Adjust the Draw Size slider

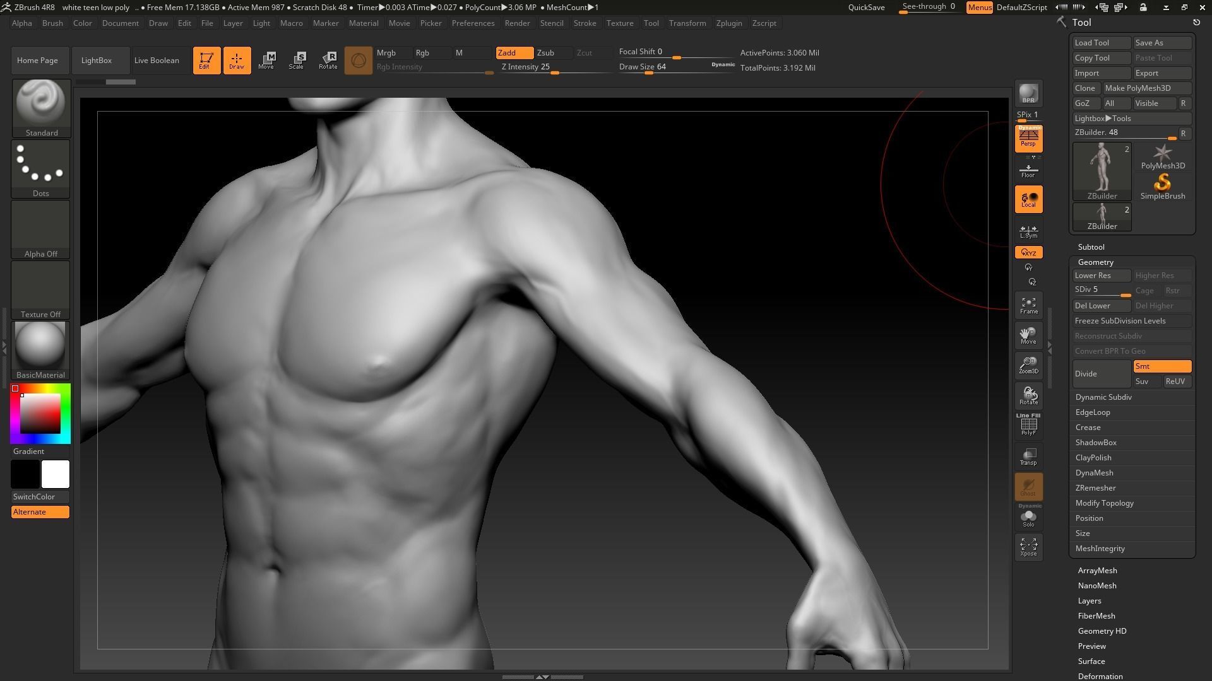[x=677, y=67]
